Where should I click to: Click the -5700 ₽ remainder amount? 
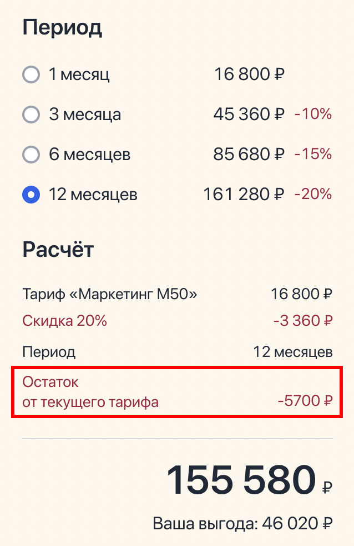coord(304,398)
